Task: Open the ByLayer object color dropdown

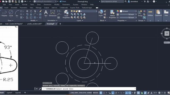Action: point(128,11)
